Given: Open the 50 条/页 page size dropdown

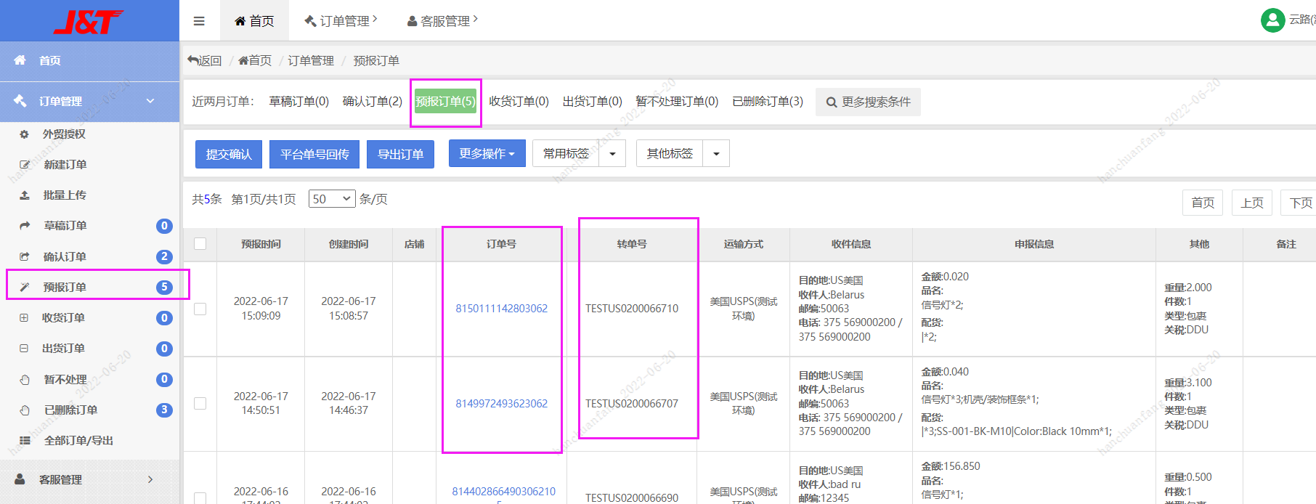Looking at the screenshot, I should (x=332, y=199).
